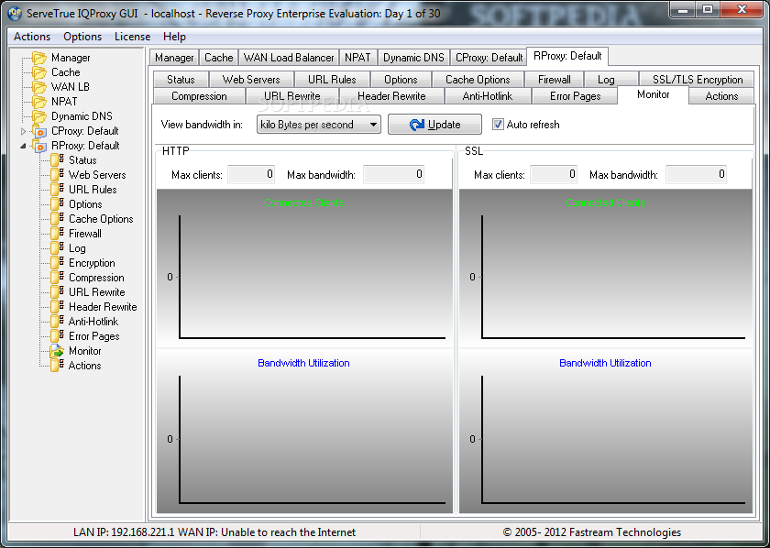Select the Web Servers tab
Screen dimensions: 770x548
251,80
